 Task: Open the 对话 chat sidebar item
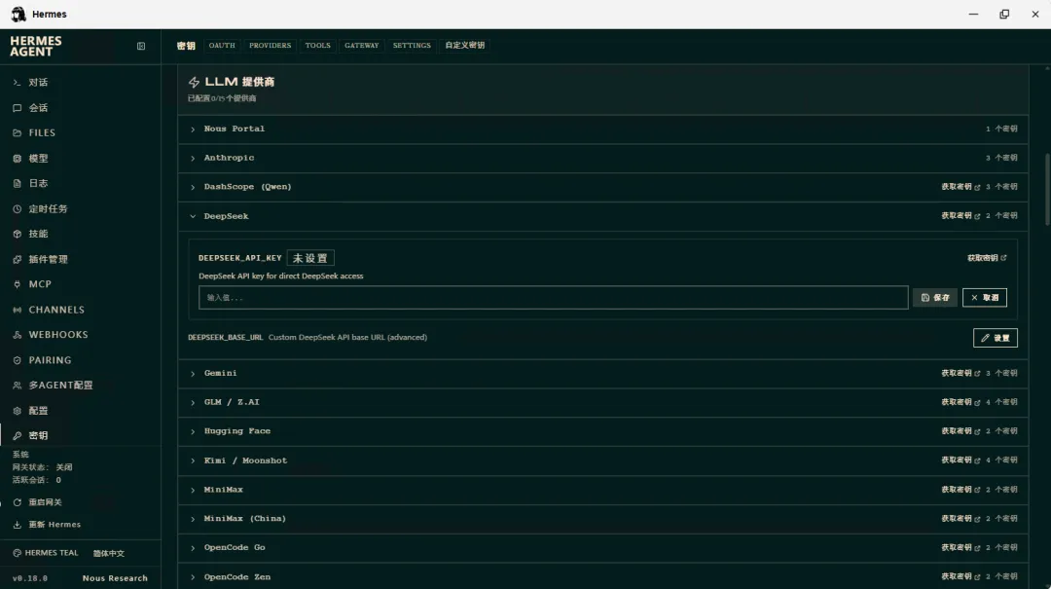coord(38,83)
